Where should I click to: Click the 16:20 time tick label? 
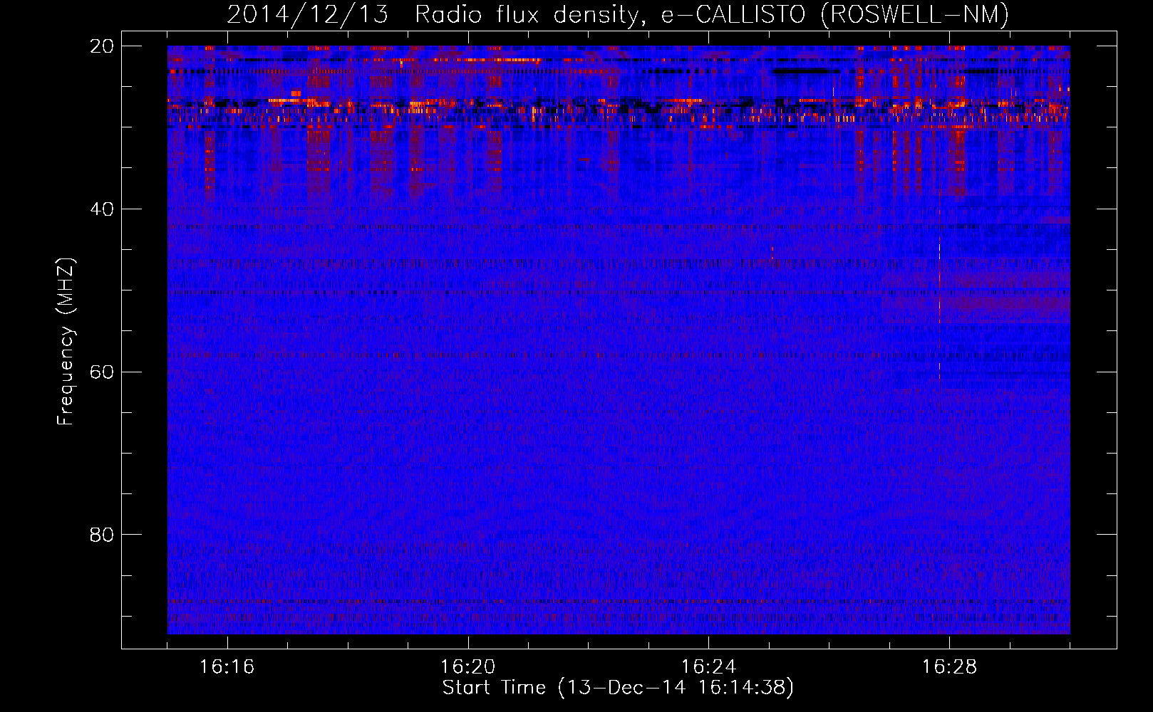click(468, 667)
